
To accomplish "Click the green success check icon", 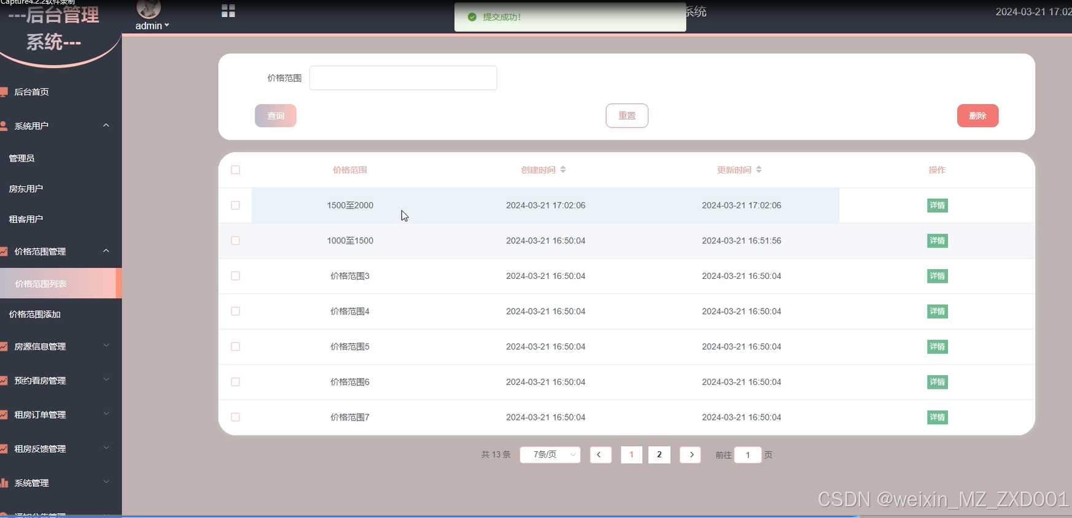I will pyautogui.click(x=472, y=17).
